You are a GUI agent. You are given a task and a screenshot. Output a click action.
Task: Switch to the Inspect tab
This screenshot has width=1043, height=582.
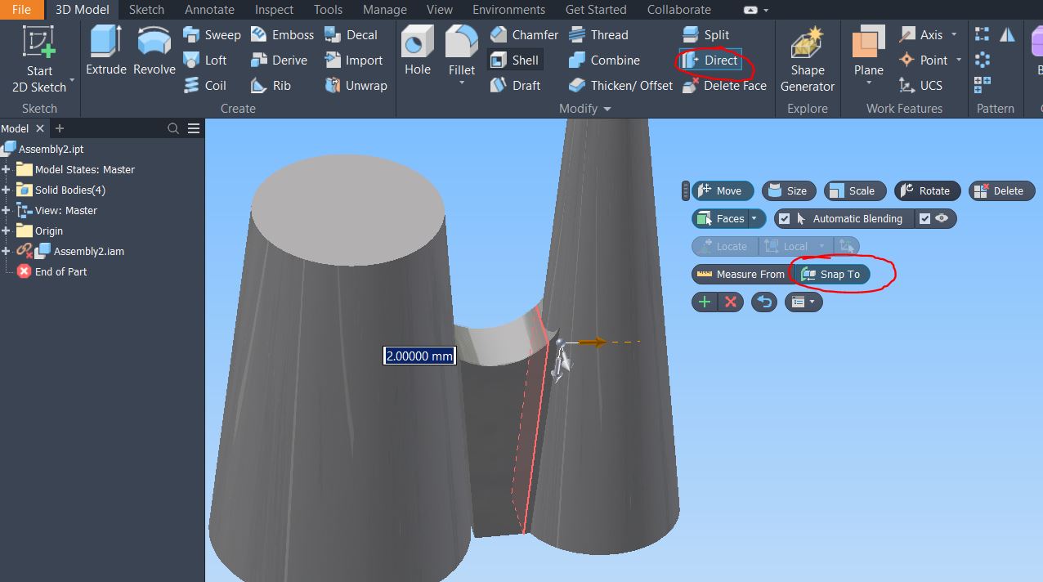point(274,10)
